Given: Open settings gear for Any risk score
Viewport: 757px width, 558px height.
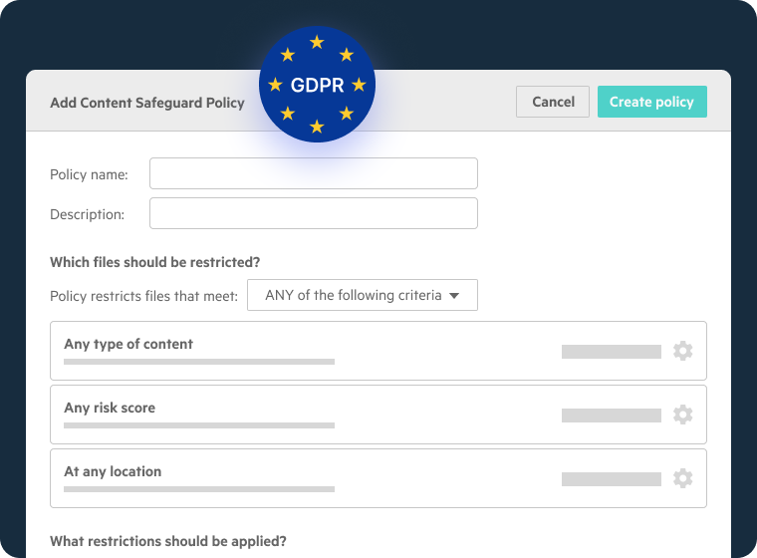Looking at the screenshot, I should (x=682, y=415).
